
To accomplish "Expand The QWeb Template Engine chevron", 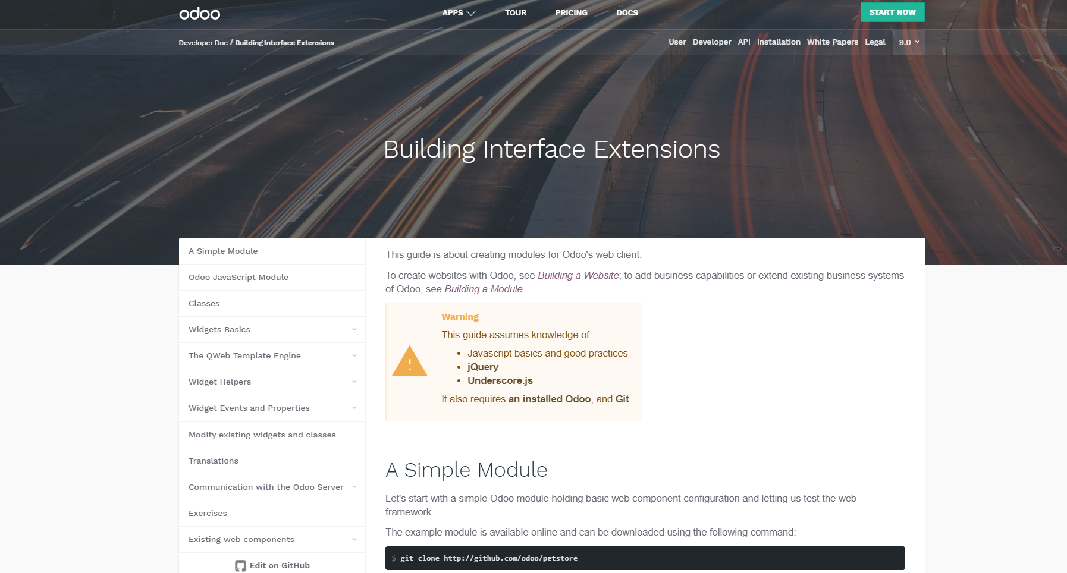I will click(354, 355).
